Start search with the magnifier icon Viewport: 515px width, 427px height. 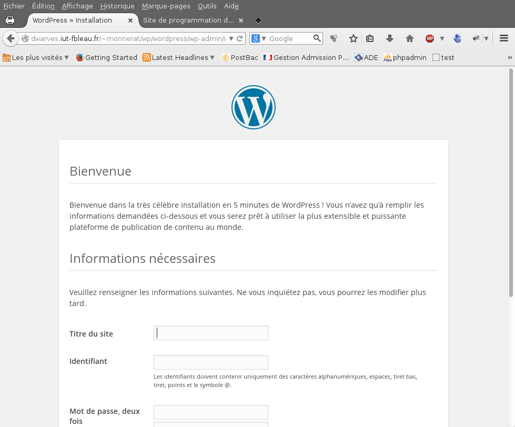click(317, 38)
